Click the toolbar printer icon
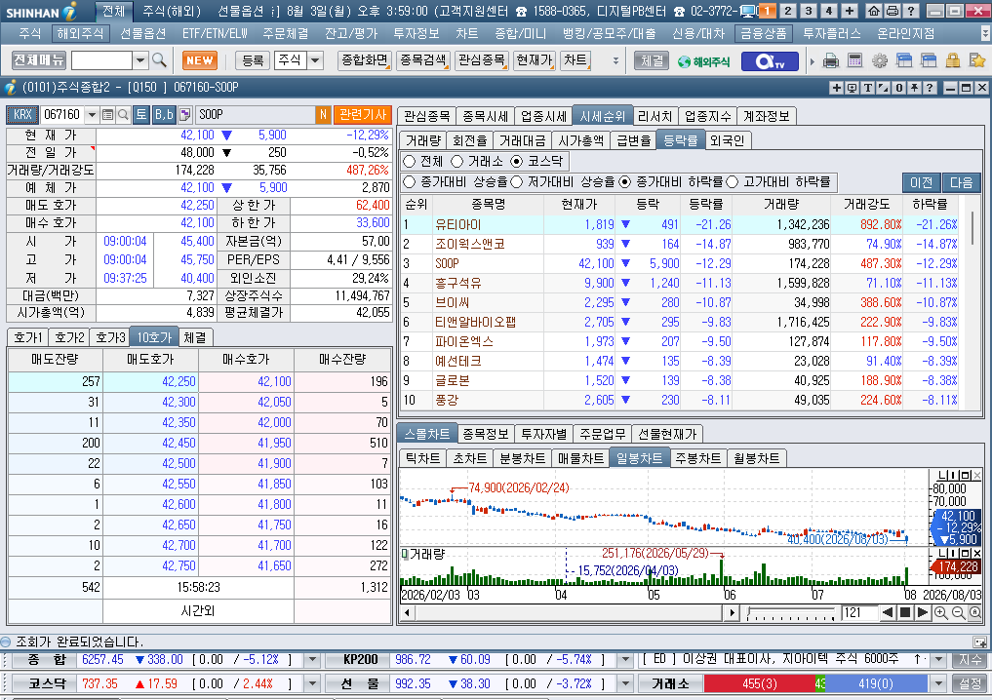The width and height of the screenshot is (992, 700). (x=831, y=61)
